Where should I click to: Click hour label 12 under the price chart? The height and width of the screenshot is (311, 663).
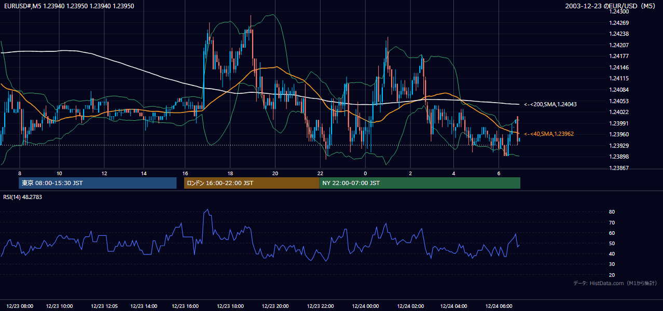[104, 173]
